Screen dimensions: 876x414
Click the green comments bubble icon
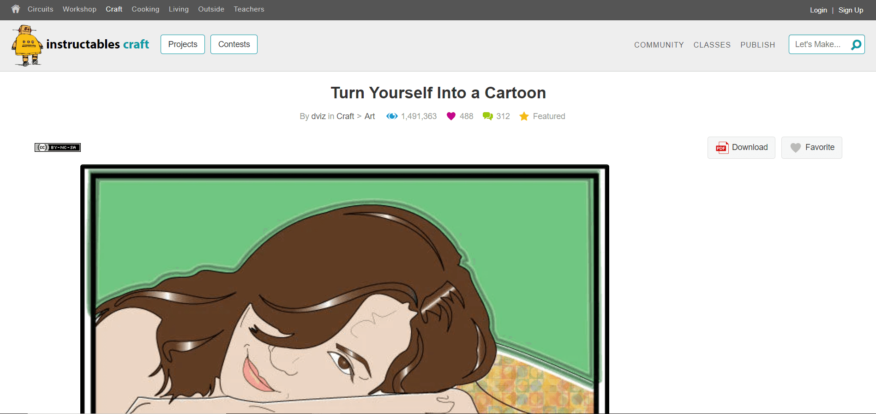click(488, 116)
